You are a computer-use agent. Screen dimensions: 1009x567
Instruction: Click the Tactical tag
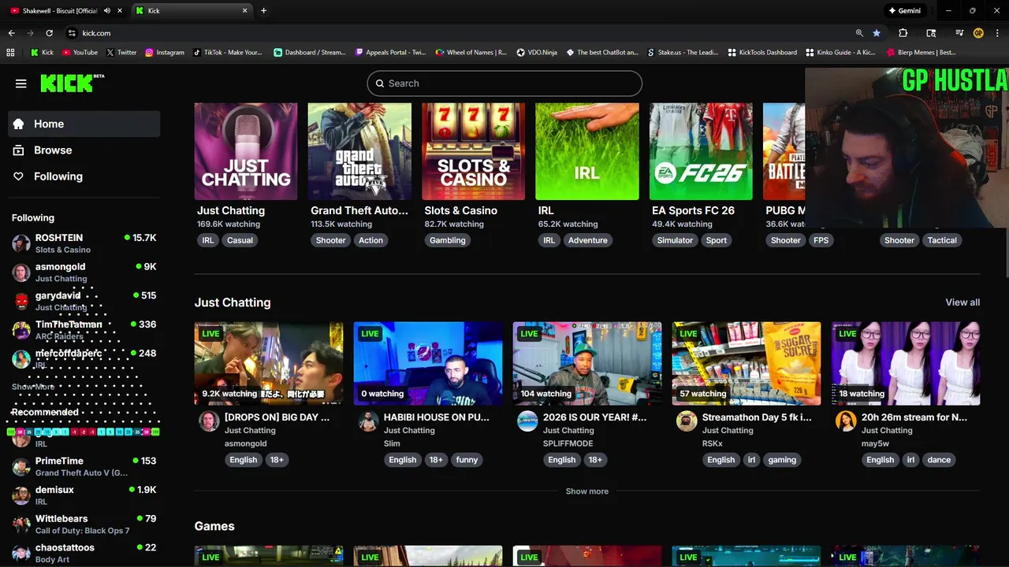coord(942,240)
